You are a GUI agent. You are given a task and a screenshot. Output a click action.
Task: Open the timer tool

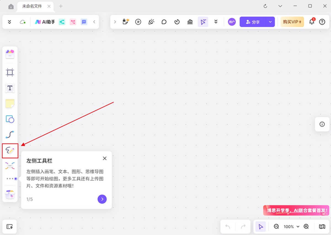click(177, 22)
